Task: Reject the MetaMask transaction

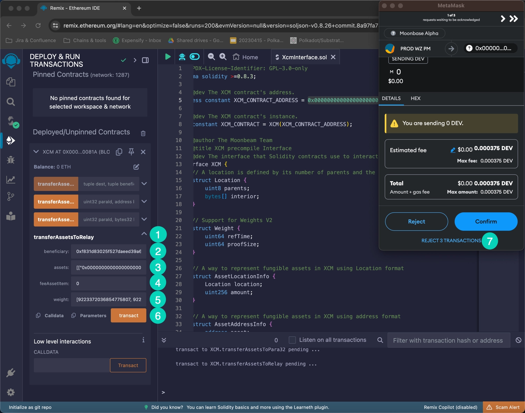Action: (x=416, y=221)
